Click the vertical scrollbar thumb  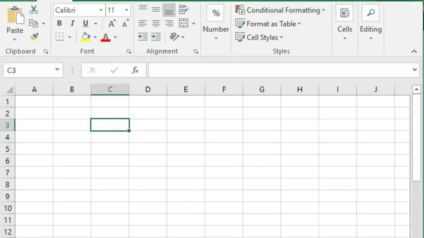pyautogui.click(x=417, y=137)
